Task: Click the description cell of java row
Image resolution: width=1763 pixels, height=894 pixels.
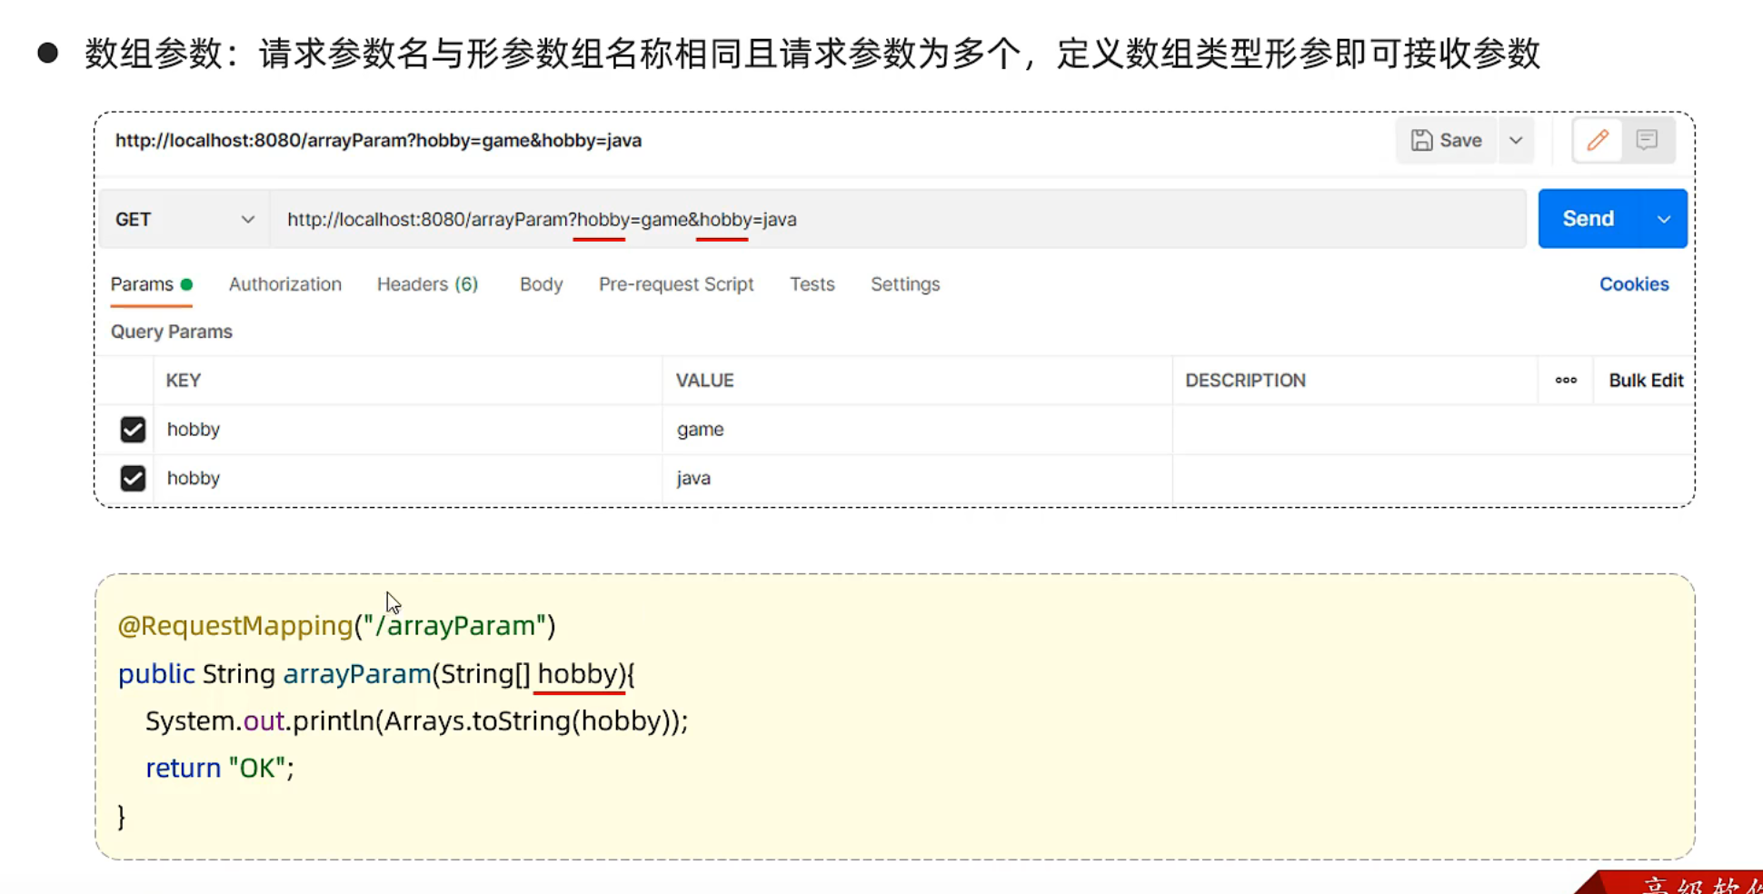Action: pyautogui.click(x=1432, y=478)
